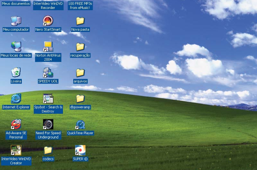Start Need For Speed Underground shortcut

[x=48, y=124]
